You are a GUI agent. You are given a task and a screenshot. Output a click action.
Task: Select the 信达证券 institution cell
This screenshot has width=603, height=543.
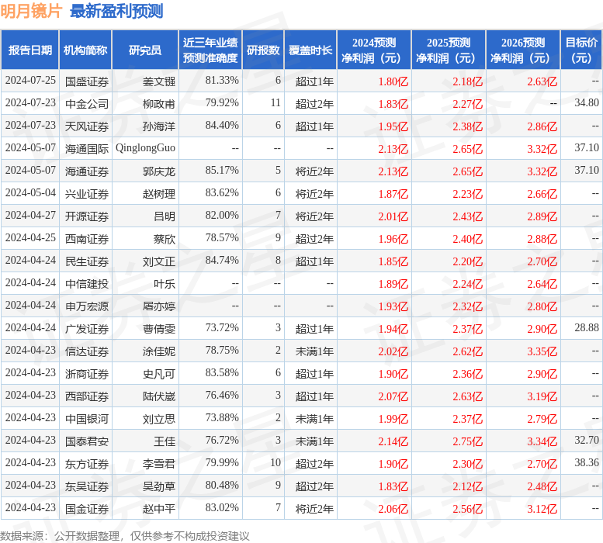tap(86, 351)
